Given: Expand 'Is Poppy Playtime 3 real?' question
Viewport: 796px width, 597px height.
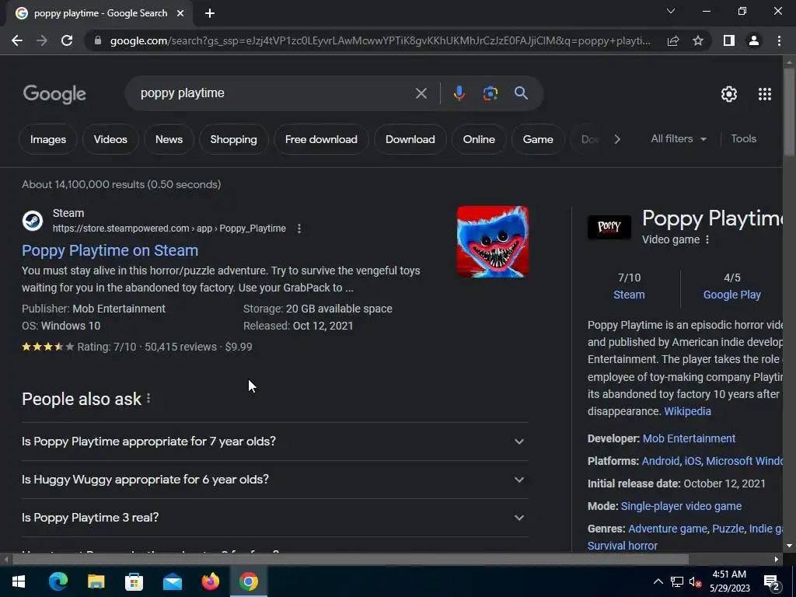Looking at the screenshot, I should pos(275,518).
